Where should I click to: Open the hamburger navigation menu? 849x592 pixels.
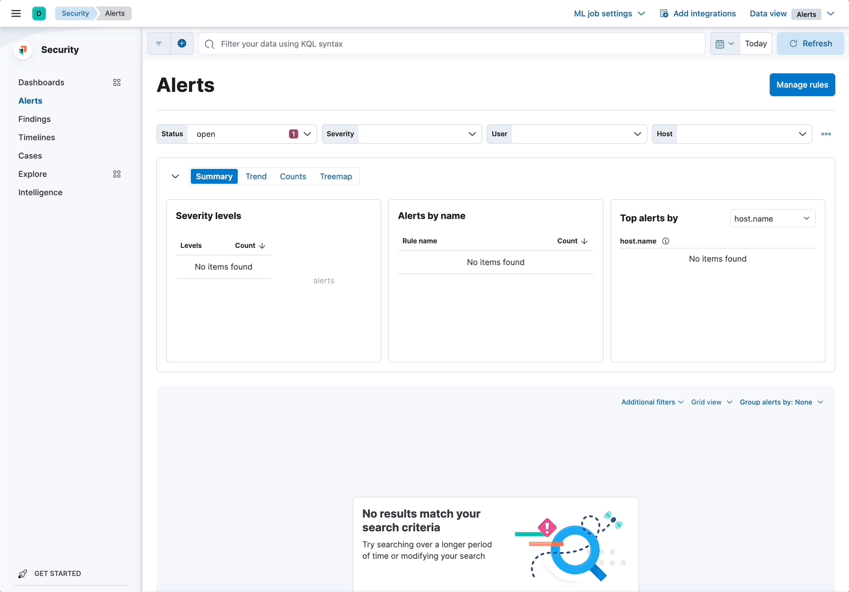click(16, 13)
